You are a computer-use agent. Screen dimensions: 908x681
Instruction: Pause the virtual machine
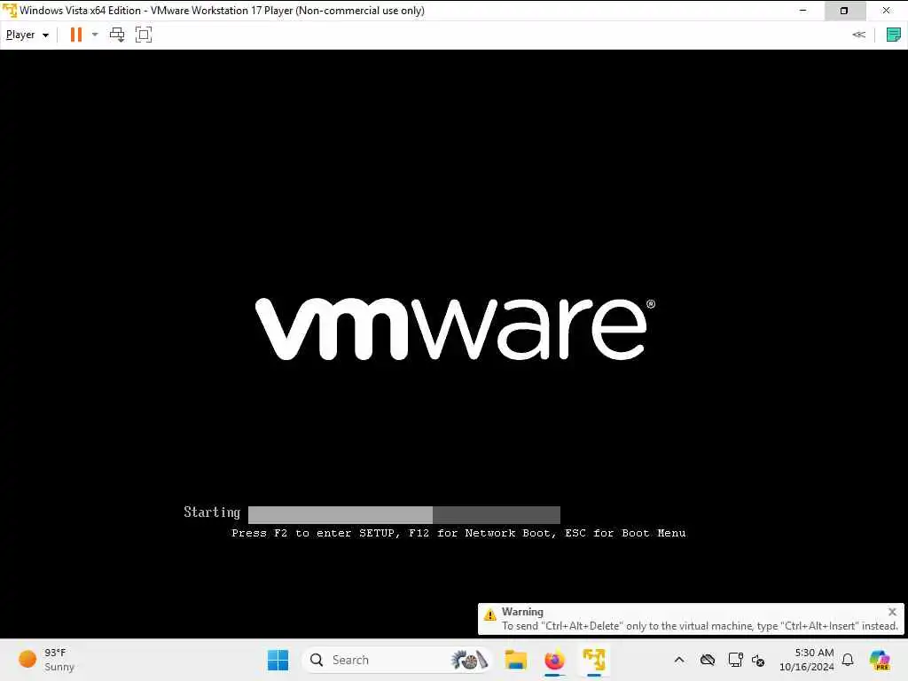[x=76, y=35]
